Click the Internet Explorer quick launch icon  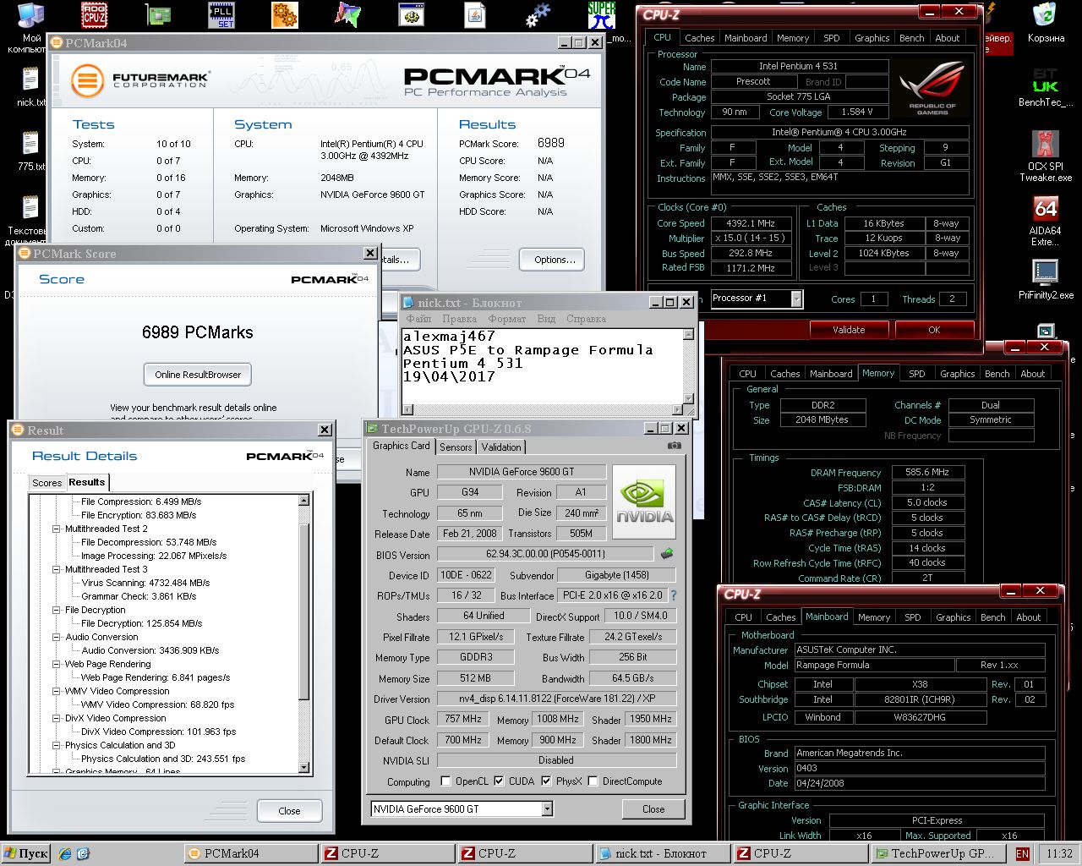coord(66,854)
